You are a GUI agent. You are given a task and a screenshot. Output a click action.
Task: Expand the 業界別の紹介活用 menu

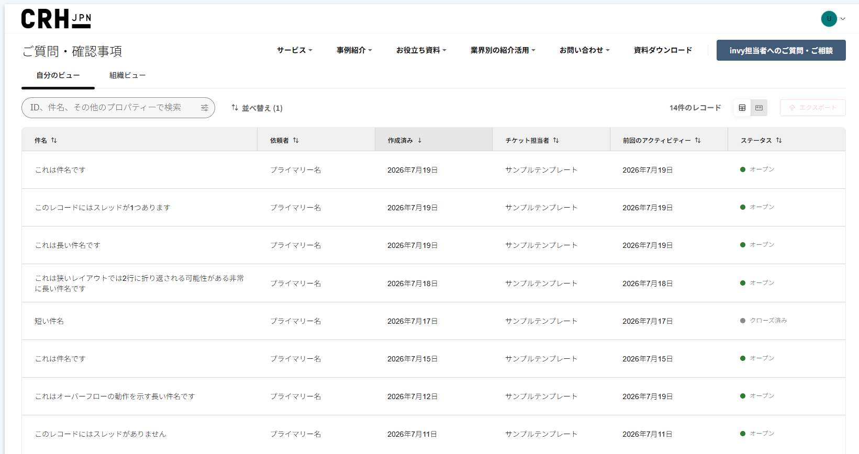pos(503,50)
